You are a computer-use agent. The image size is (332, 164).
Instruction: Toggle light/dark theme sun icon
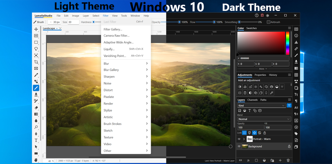268,15
